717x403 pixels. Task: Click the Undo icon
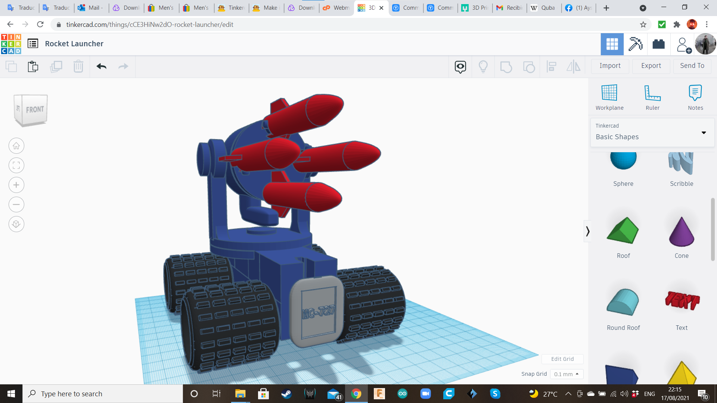point(101,66)
